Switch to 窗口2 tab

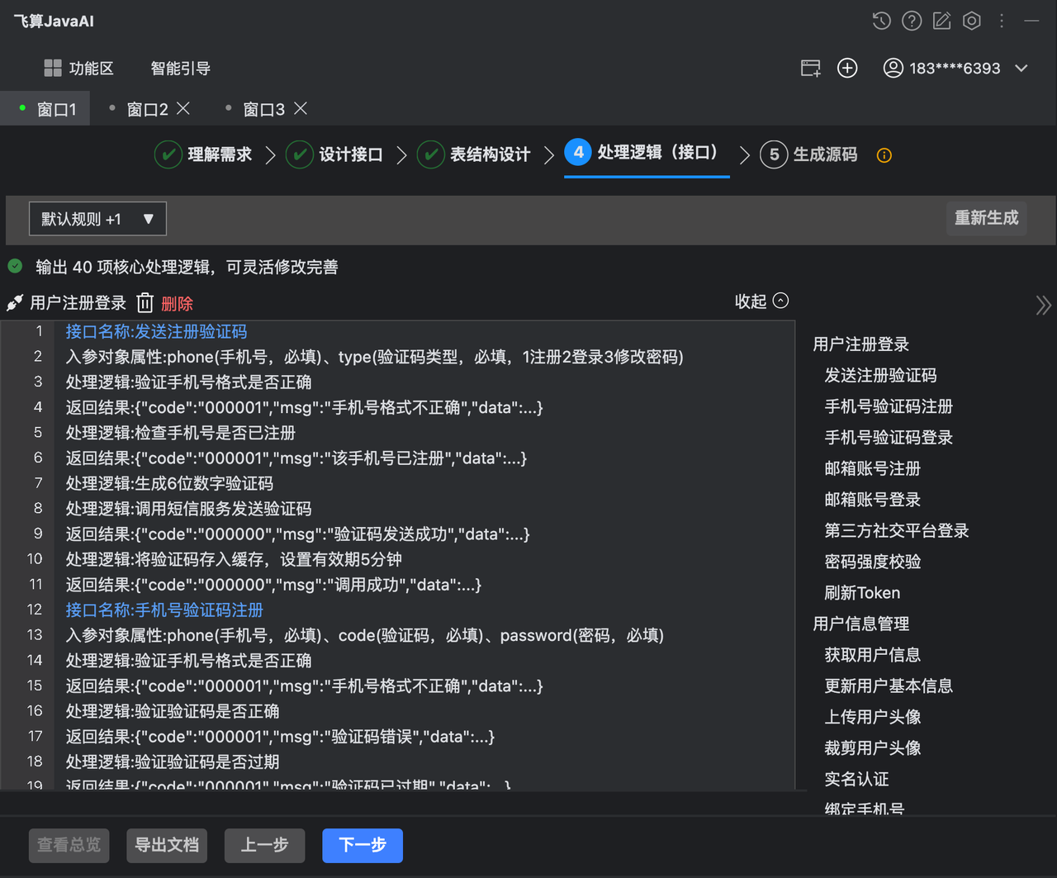click(x=147, y=109)
